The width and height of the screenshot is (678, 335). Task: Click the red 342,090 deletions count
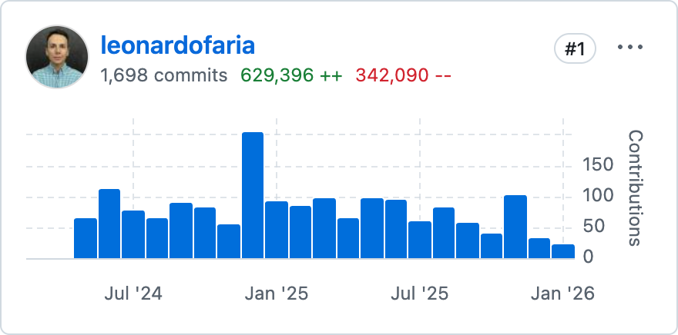pyautogui.click(x=403, y=75)
